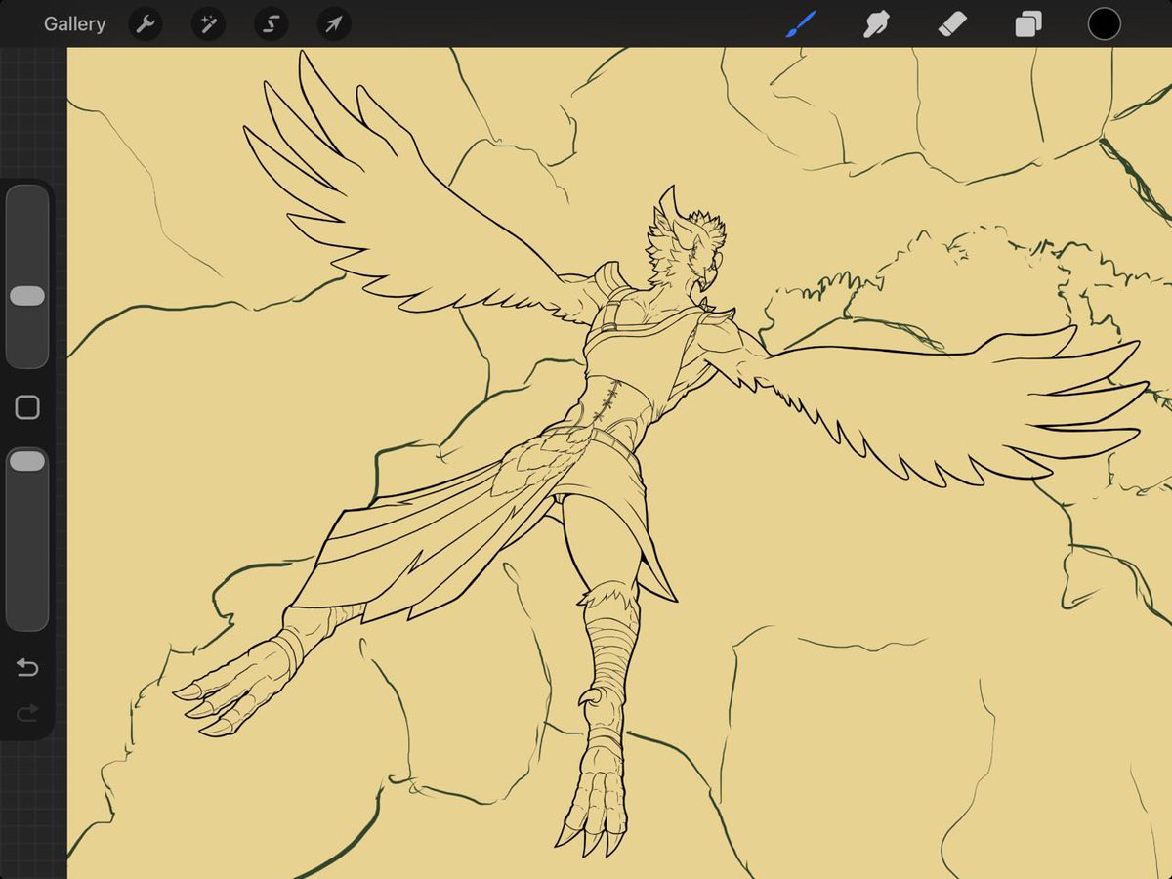The height and width of the screenshot is (879, 1172).
Task: Select the Smudge tool
Action: tap(877, 24)
